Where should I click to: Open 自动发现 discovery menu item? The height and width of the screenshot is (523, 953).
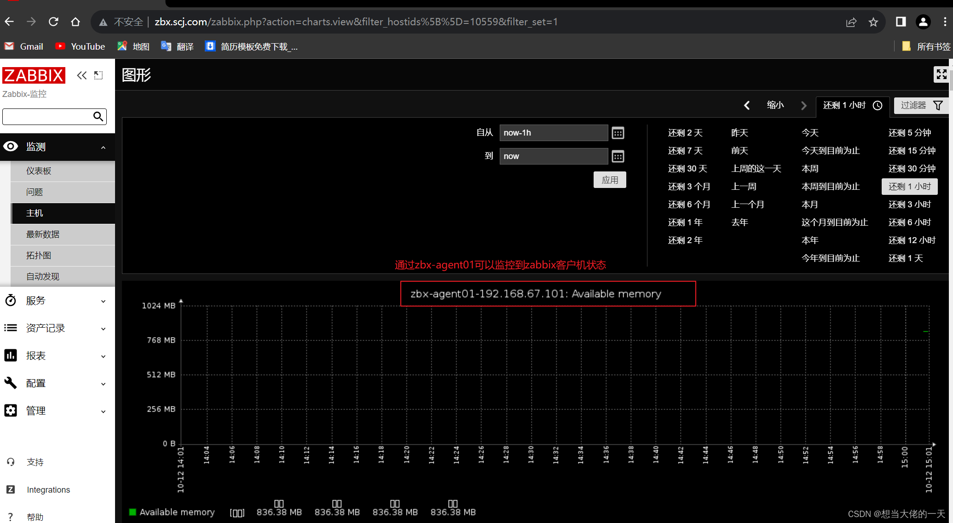point(63,277)
